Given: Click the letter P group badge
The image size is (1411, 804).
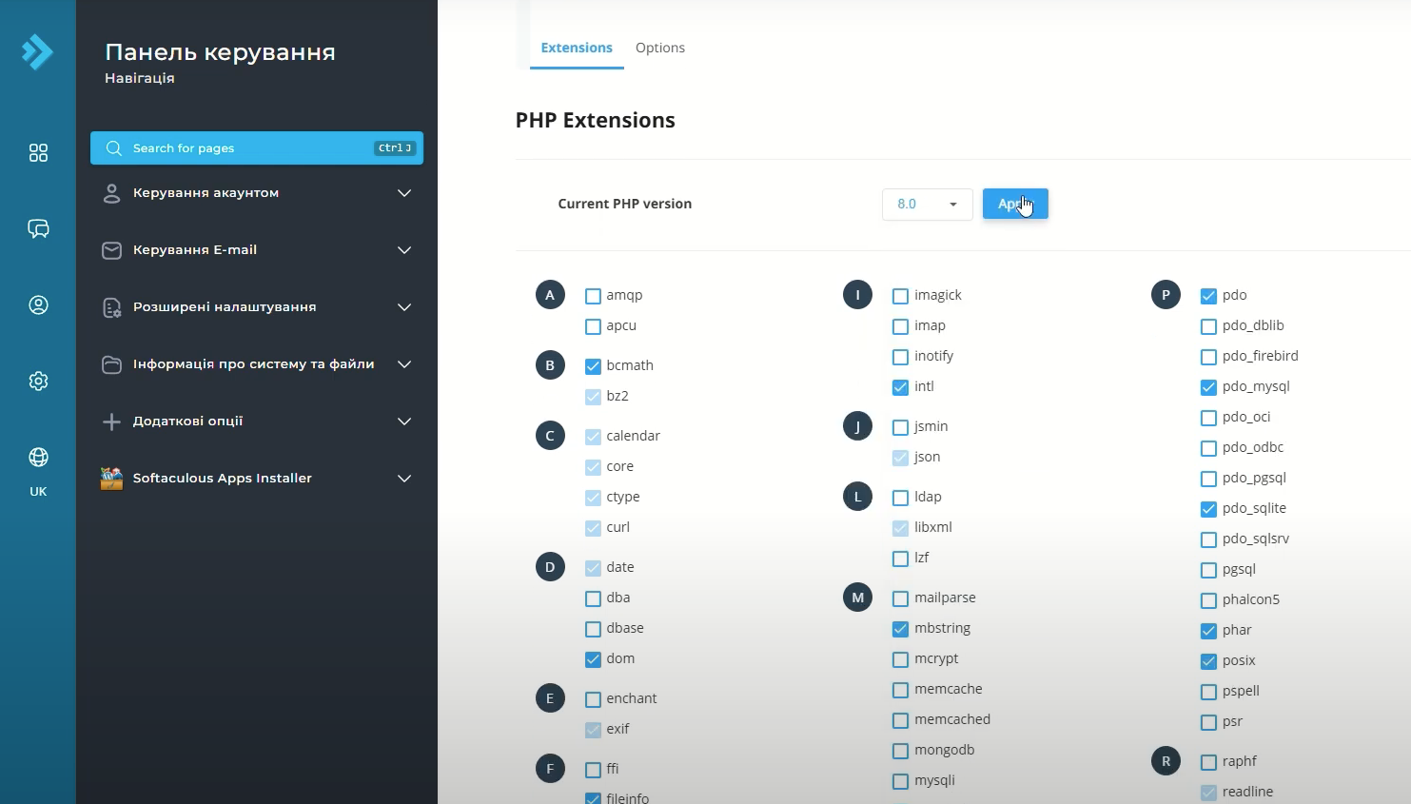Looking at the screenshot, I should click(x=1166, y=295).
